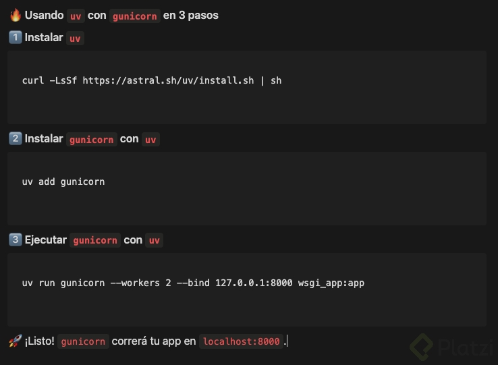Click the fire emoji in the title
The width and height of the screenshot is (498, 365).
(x=15, y=15)
